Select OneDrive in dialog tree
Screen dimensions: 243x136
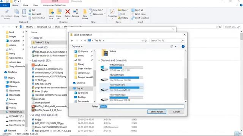pos(79,83)
